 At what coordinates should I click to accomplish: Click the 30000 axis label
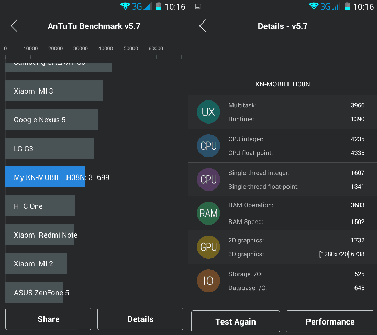(81, 48)
